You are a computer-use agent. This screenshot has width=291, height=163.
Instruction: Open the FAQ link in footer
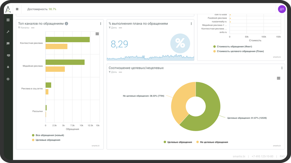coord(282,156)
